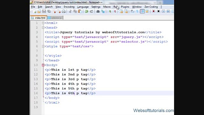This screenshot has width=204, height=115.
Task: Click the text 'This is 6th p tag'
Action: pos(69,93)
